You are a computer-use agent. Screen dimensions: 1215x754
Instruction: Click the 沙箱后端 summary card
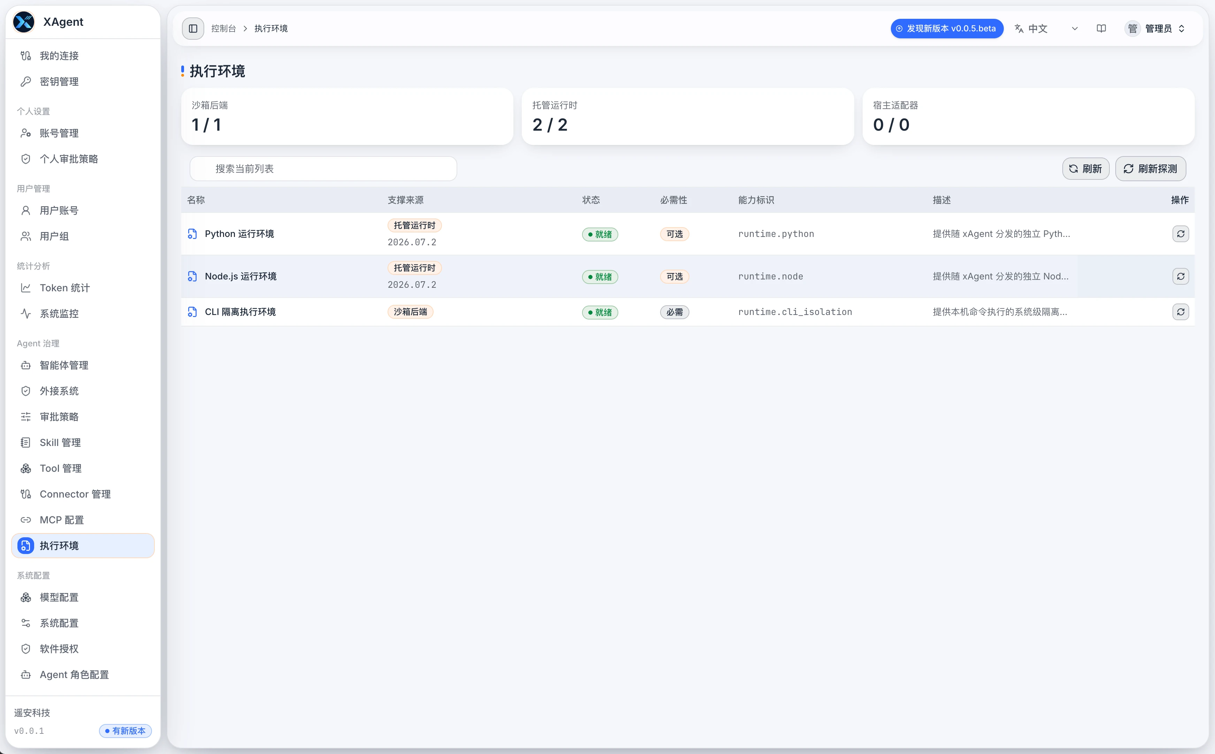[x=347, y=117]
